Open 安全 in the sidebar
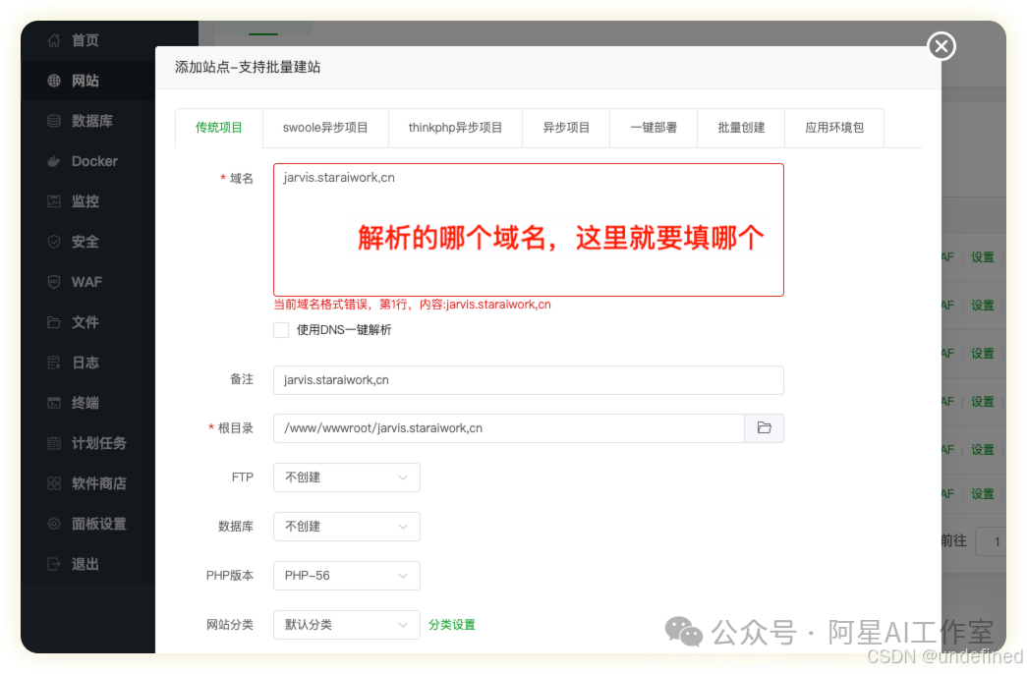1027x674 pixels. pos(87,242)
